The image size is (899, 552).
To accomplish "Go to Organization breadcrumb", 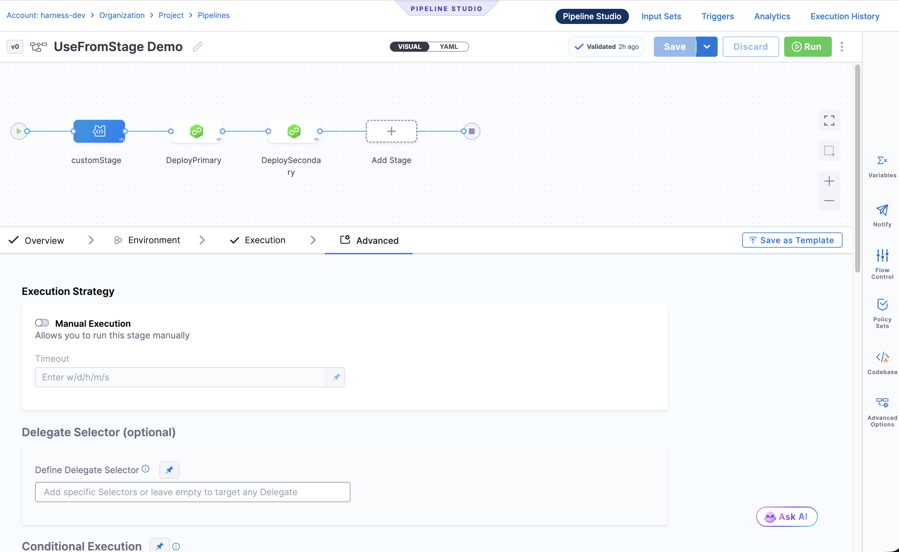I will (122, 15).
